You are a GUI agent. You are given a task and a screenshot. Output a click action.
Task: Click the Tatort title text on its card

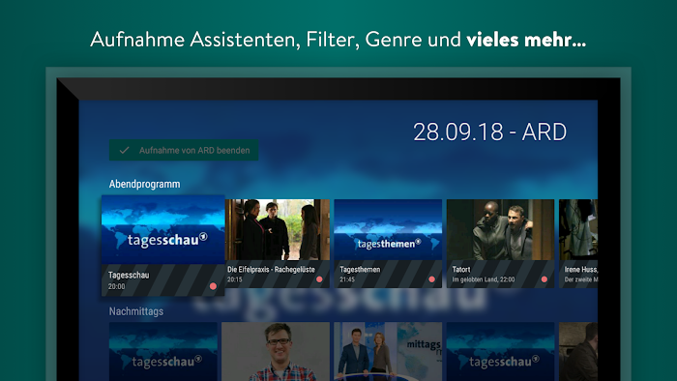coord(461,269)
